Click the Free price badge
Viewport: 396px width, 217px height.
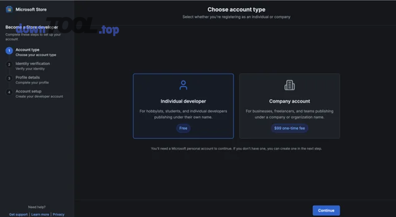[183, 128]
